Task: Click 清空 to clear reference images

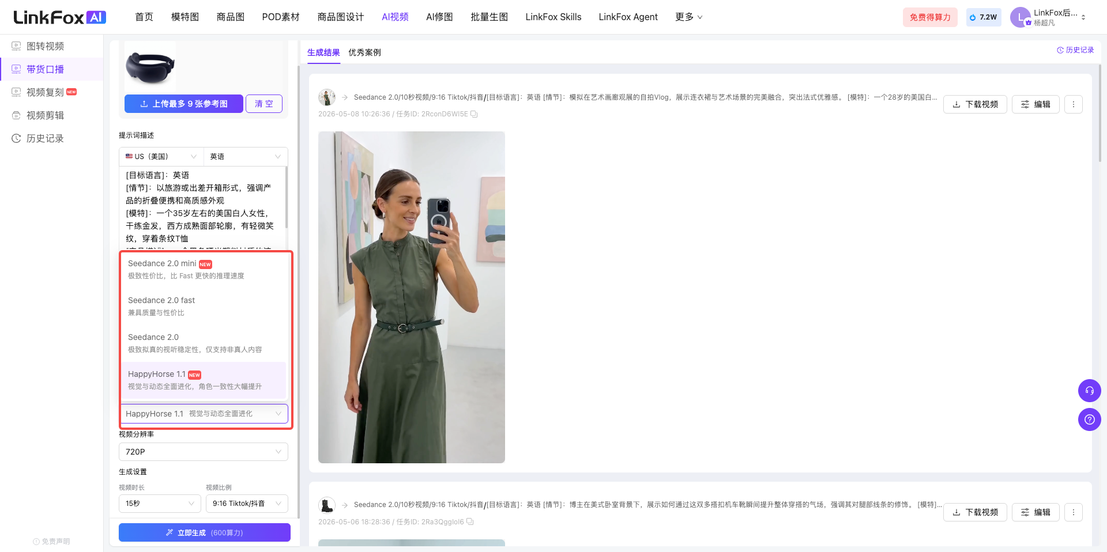Action: point(264,104)
